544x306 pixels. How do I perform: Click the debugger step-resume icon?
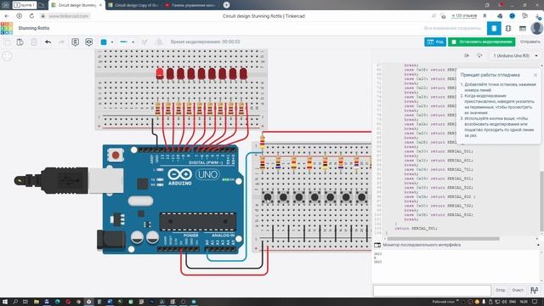coord(467,56)
